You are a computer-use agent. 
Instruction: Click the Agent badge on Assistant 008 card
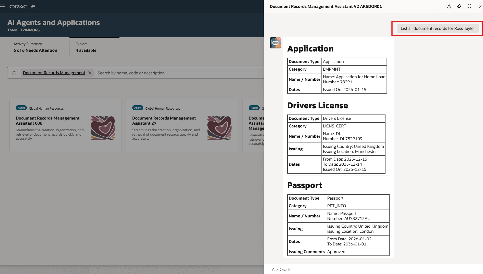21,108
